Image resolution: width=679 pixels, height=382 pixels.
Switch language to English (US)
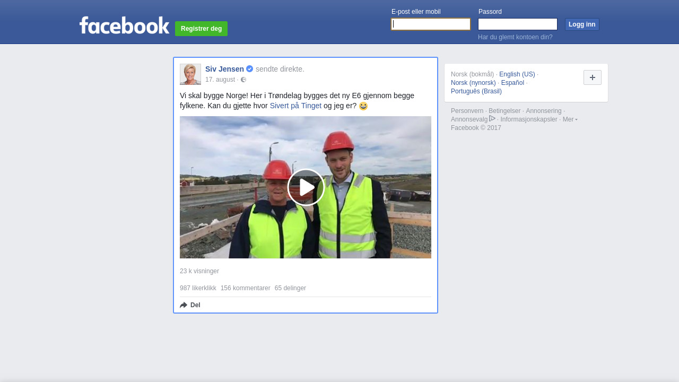pos(517,74)
